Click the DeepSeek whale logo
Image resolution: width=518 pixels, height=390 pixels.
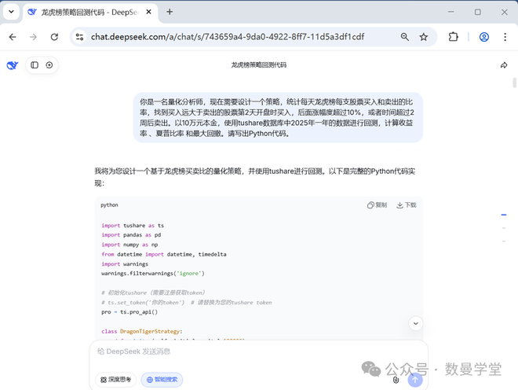[13, 65]
